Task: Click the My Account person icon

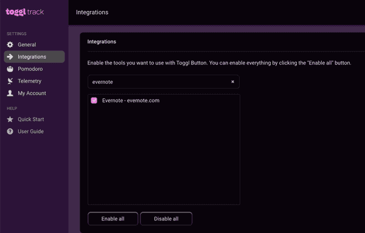Action: [x=10, y=93]
